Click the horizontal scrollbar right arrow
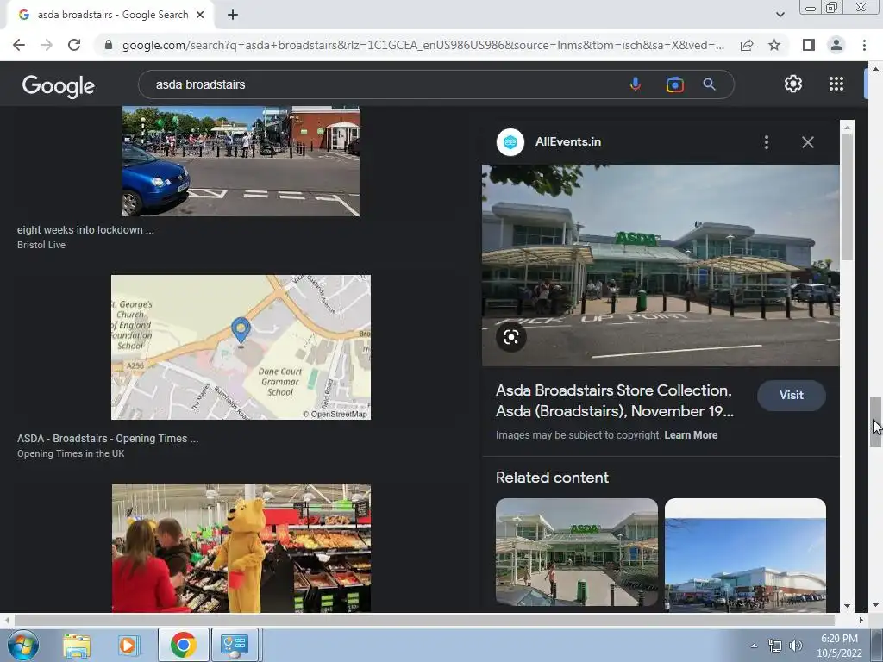This screenshot has height=662, width=883. pos(861,620)
